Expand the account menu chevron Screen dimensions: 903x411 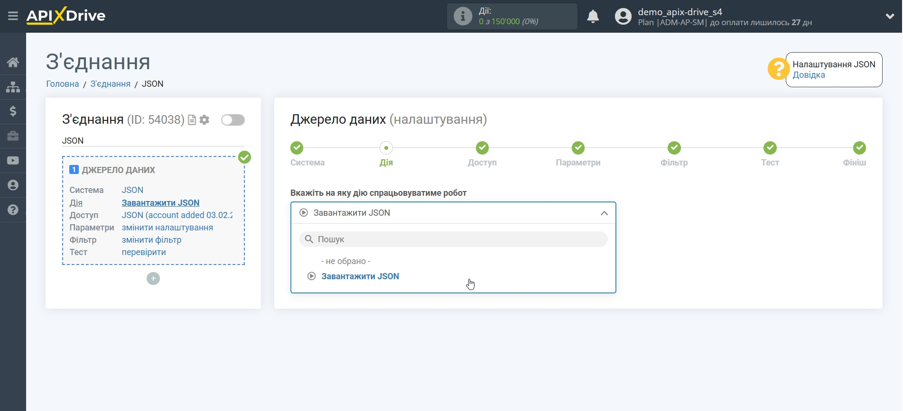click(890, 17)
